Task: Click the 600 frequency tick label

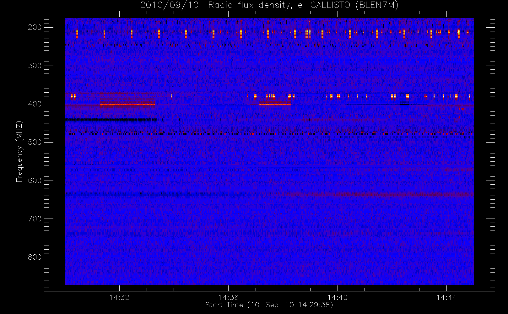Action: coord(35,181)
